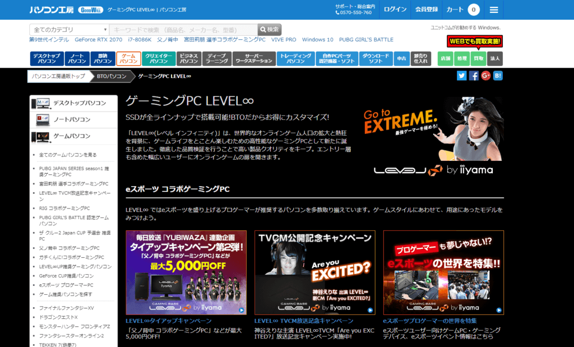Select the ノートパソコン nav tab
Image resolution: width=574 pixels, height=347 pixels.
point(77,58)
